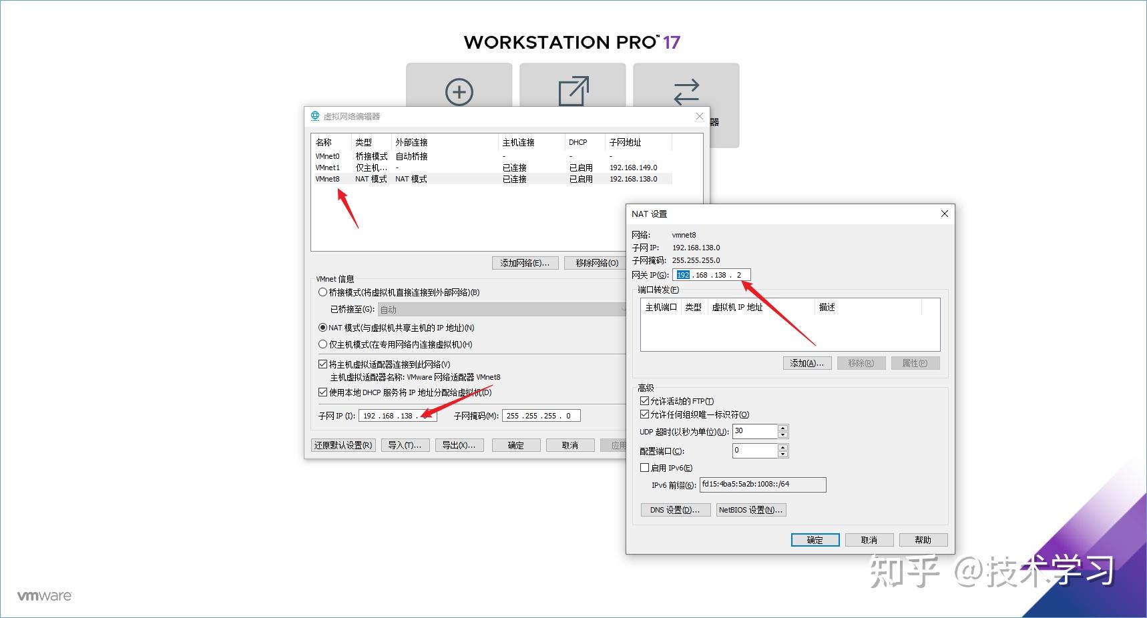Open NetBIOS 设置(N)... in NAT dialog

coord(751,510)
